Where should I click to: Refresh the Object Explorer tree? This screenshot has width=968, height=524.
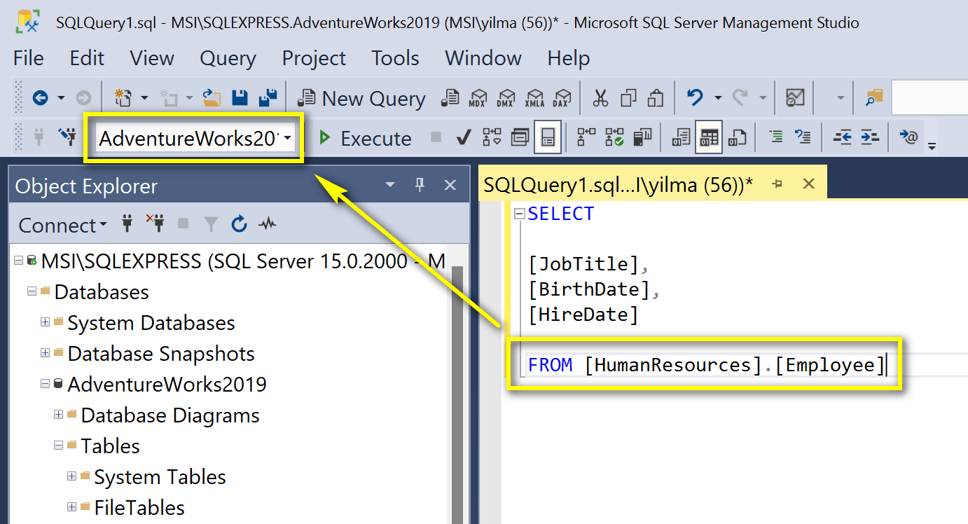(x=239, y=224)
